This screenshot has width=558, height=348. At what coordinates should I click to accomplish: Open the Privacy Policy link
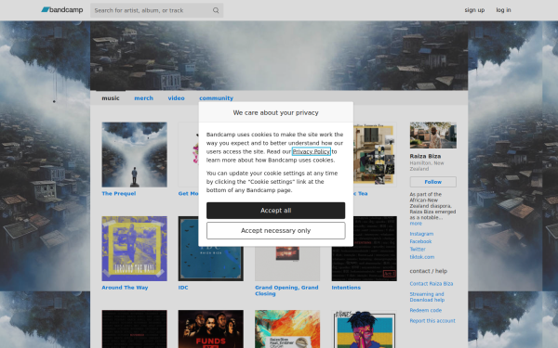[311, 151]
